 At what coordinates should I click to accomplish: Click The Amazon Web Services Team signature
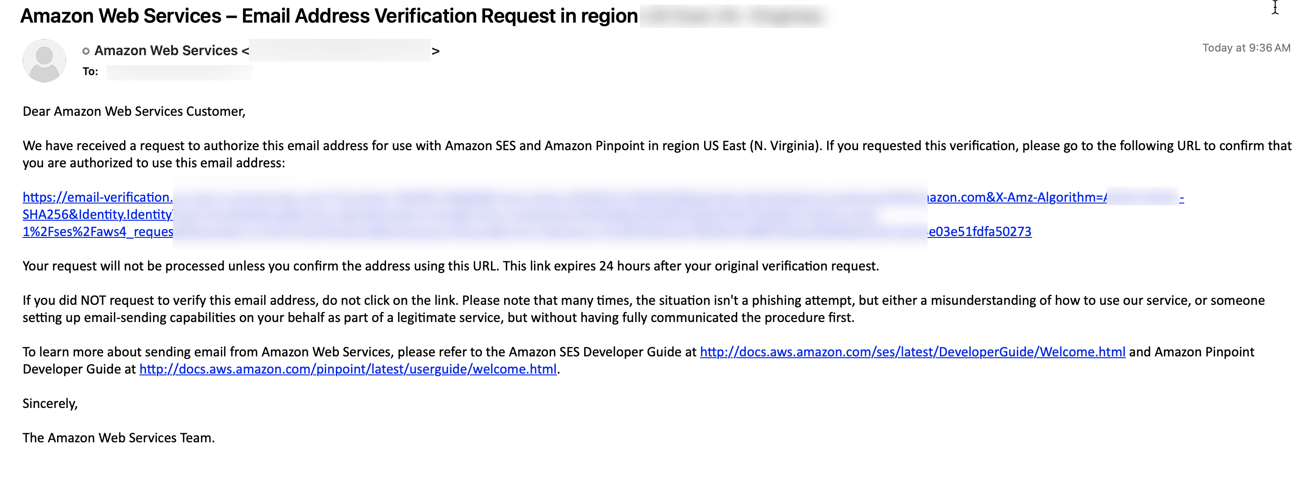[118, 438]
